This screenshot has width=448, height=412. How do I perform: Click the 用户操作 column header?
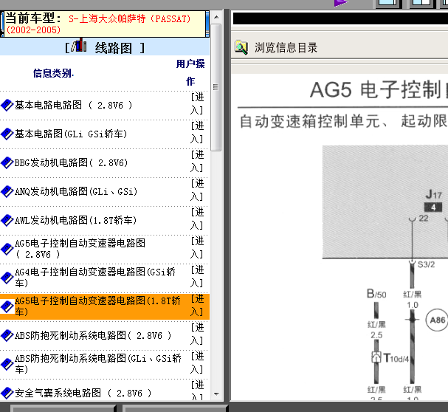click(190, 72)
